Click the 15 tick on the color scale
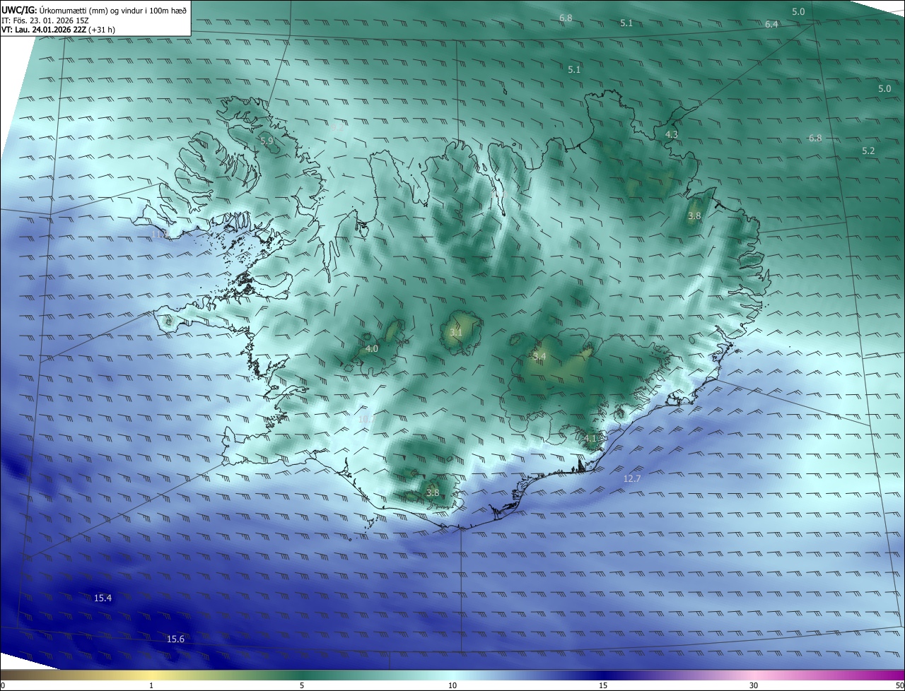This screenshot has width=905, height=691. 603,685
